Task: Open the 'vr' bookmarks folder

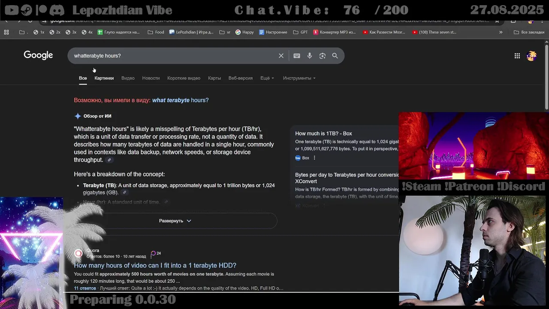Action: click(x=225, y=32)
